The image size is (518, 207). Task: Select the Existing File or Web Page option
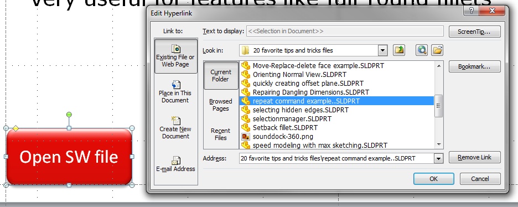pos(175,56)
